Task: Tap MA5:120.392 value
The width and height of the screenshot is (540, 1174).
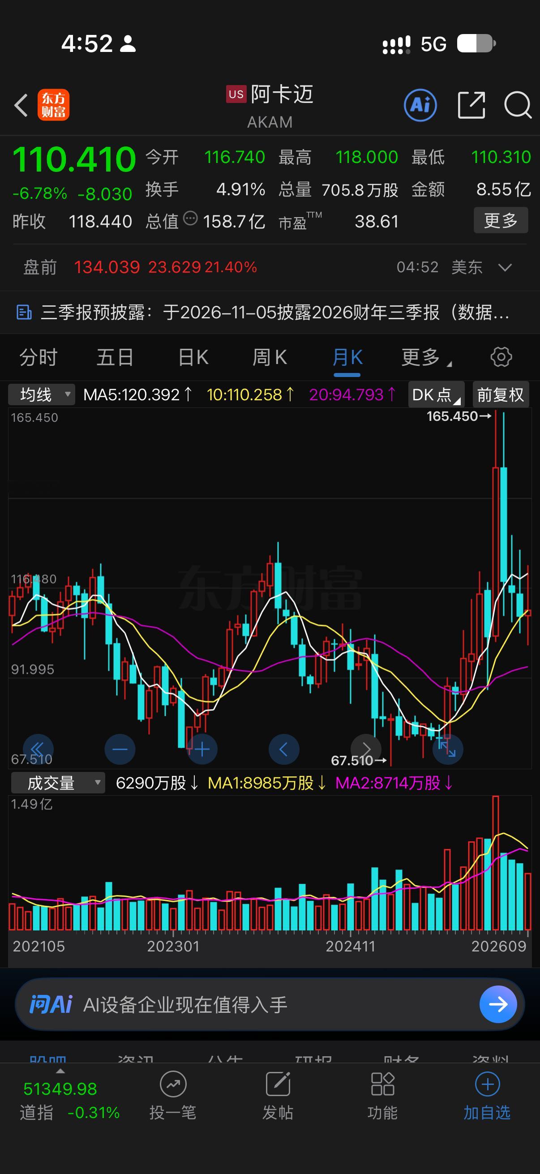Action: tap(137, 394)
